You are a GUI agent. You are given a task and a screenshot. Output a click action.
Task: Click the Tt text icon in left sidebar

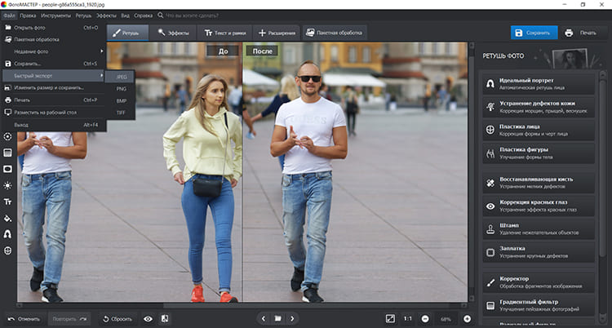click(8, 202)
